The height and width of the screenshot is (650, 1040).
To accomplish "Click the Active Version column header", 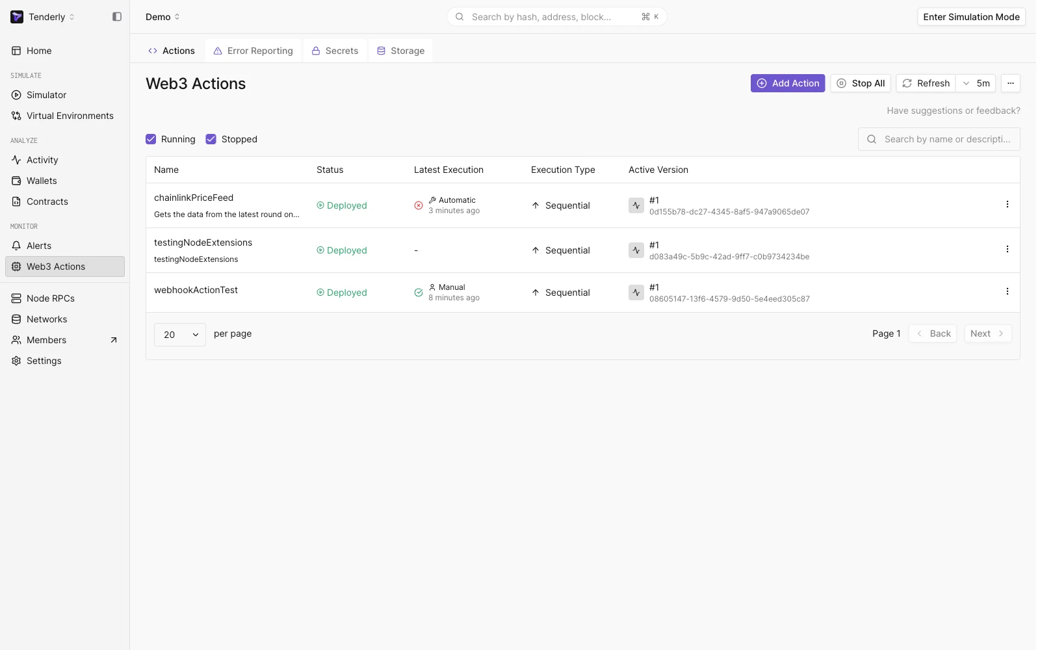I will tap(658, 170).
